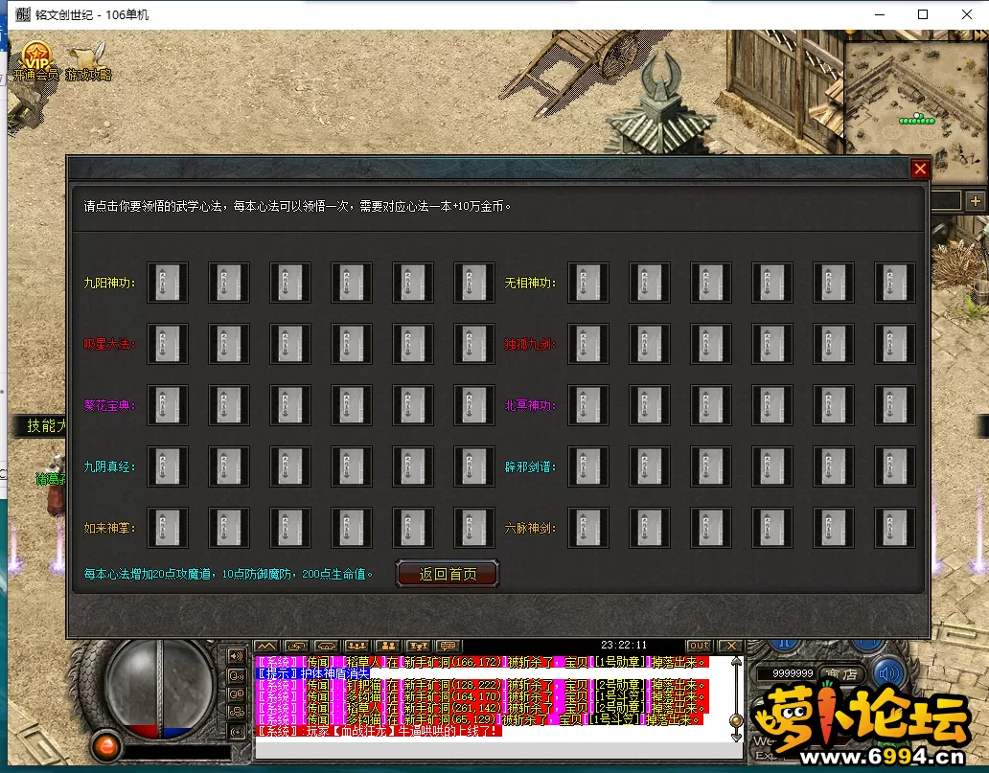Select sixth 九阳神功 book slot

(474, 283)
